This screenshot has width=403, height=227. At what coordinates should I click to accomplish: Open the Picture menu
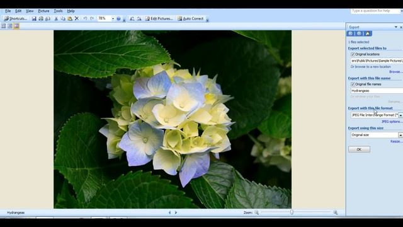(43, 11)
